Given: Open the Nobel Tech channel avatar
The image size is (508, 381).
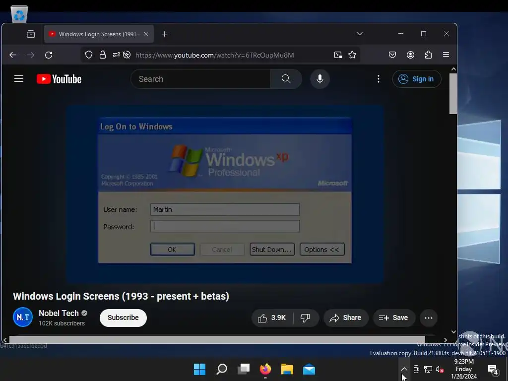Looking at the screenshot, I should pyautogui.click(x=23, y=317).
